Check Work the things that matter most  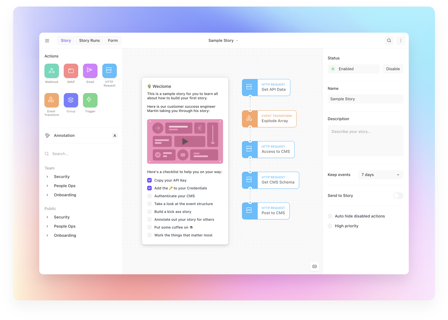coord(149,235)
